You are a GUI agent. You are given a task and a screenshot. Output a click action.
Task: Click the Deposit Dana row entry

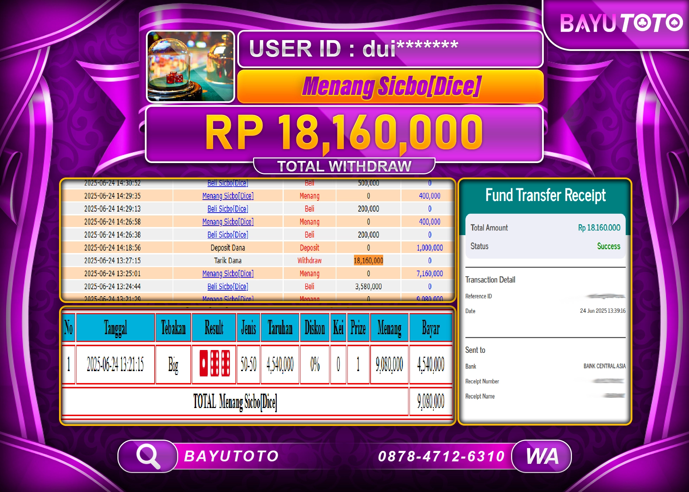(x=228, y=247)
